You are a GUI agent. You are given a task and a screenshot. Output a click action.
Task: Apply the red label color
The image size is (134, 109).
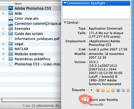coord(98,90)
